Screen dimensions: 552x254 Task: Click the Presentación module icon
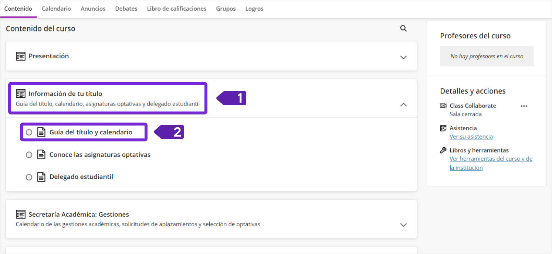click(21, 56)
